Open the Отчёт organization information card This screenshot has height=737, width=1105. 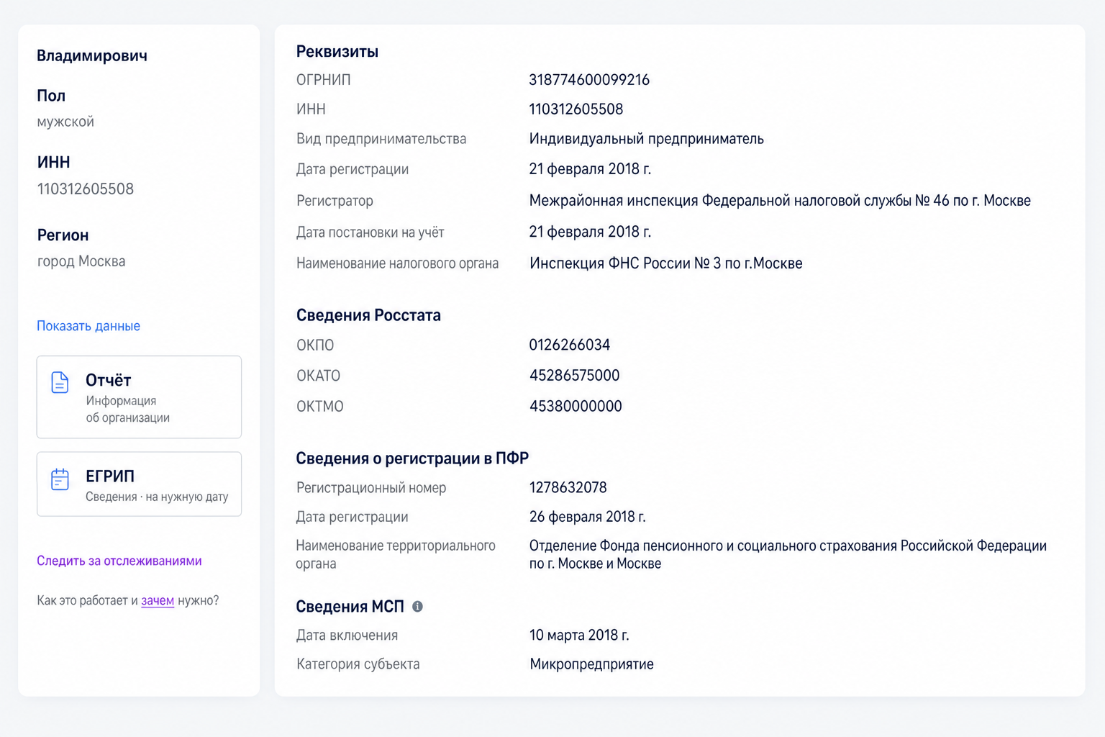point(139,397)
